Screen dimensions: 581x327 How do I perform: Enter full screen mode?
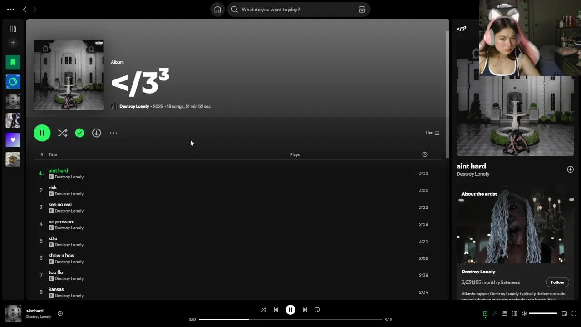(574, 313)
